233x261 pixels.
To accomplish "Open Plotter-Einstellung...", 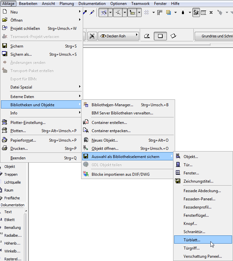I will (x=41, y=123).
